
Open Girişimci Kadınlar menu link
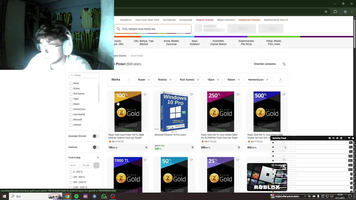click(205, 20)
